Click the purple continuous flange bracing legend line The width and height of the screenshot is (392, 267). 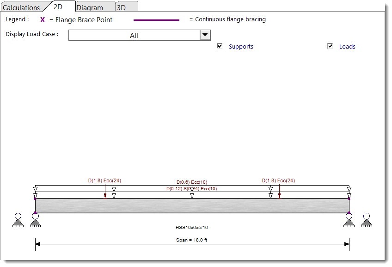point(156,20)
